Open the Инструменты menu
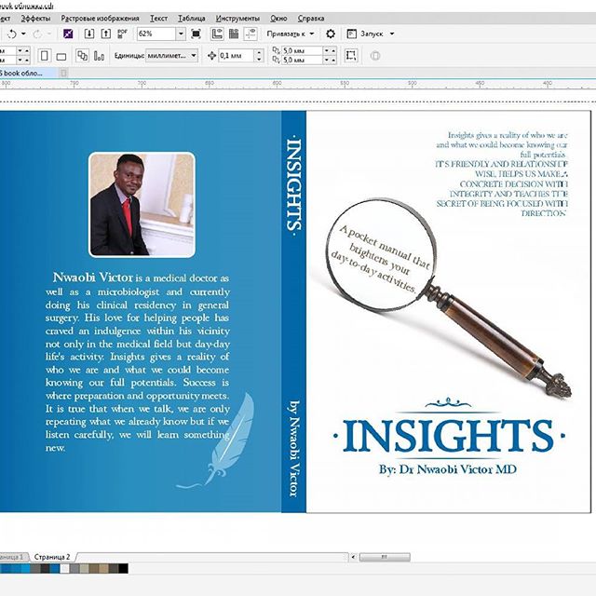 pos(237,19)
